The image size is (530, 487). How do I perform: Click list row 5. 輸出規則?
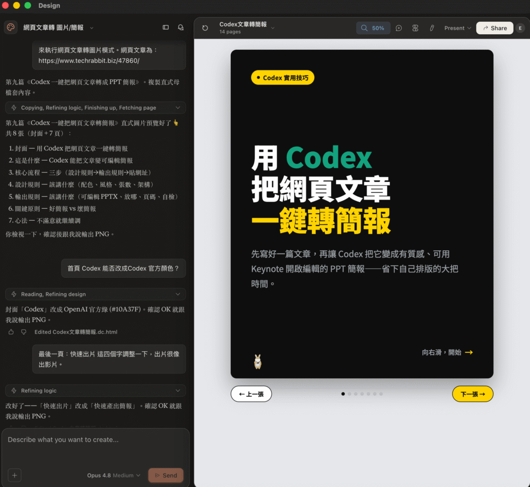(x=94, y=197)
